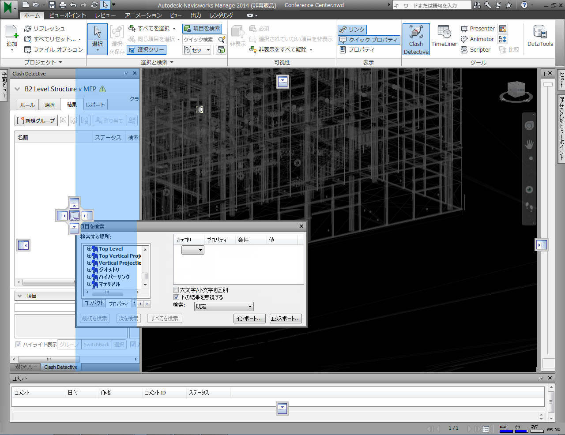Open the 検索 既定 dropdown
Image resolution: width=565 pixels, height=435 pixels.
tap(224, 307)
